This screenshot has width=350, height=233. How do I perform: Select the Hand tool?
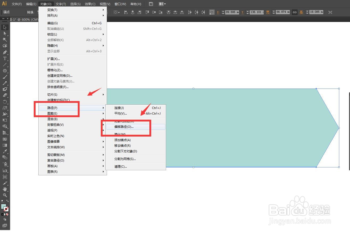point(5,189)
